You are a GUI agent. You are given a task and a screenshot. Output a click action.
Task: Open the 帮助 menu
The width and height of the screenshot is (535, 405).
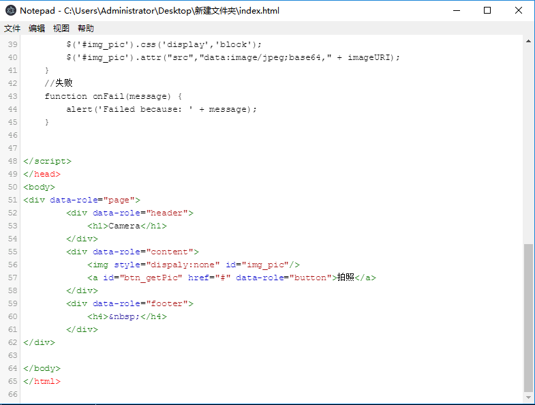(86, 29)
